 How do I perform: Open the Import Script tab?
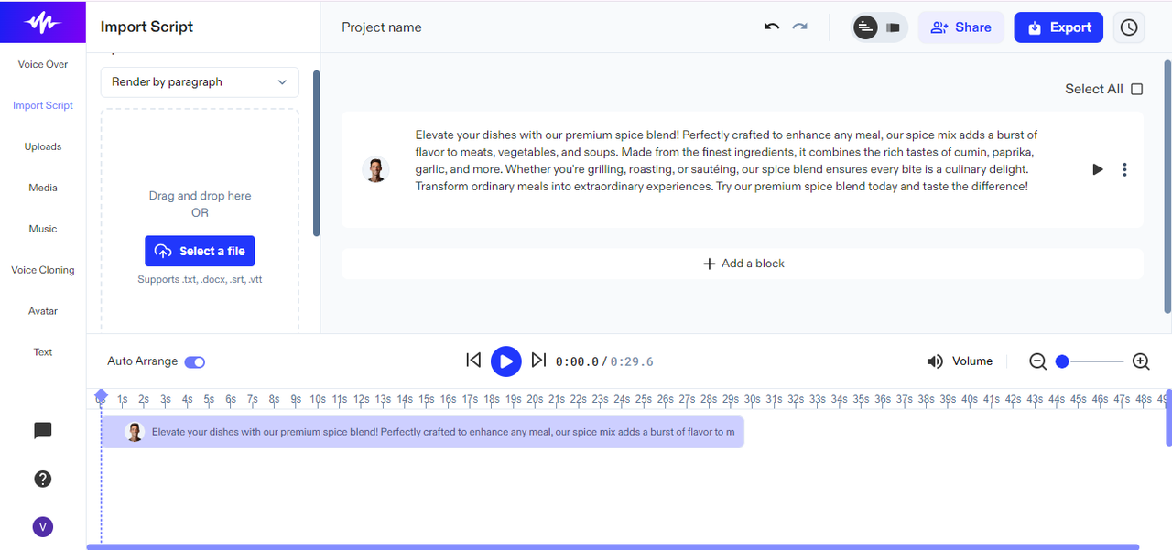tap(43, 105)
